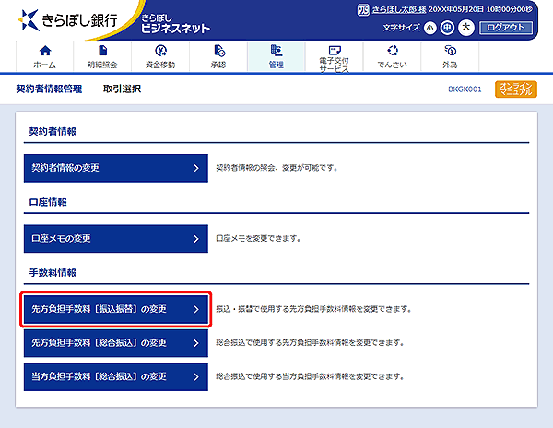Open 明細照会 document icon
Screen dimensions: 553x428
click(x=102, y=50)
